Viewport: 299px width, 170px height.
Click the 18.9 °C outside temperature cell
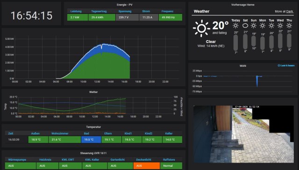38,140
